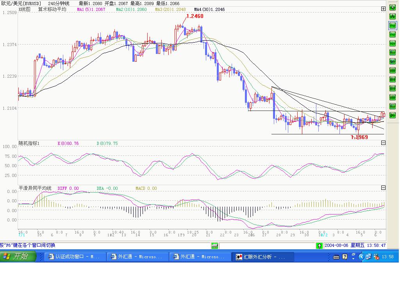Click the 1.2460 high price annotation
Viewport: 400px width, 300px height.
point(195,16)
